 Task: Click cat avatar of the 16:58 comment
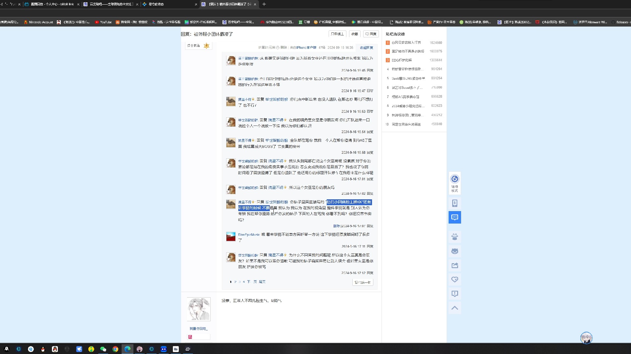(231, 143)
